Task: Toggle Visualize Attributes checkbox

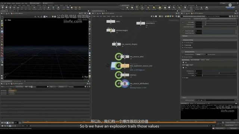Action: click(184, 52)
